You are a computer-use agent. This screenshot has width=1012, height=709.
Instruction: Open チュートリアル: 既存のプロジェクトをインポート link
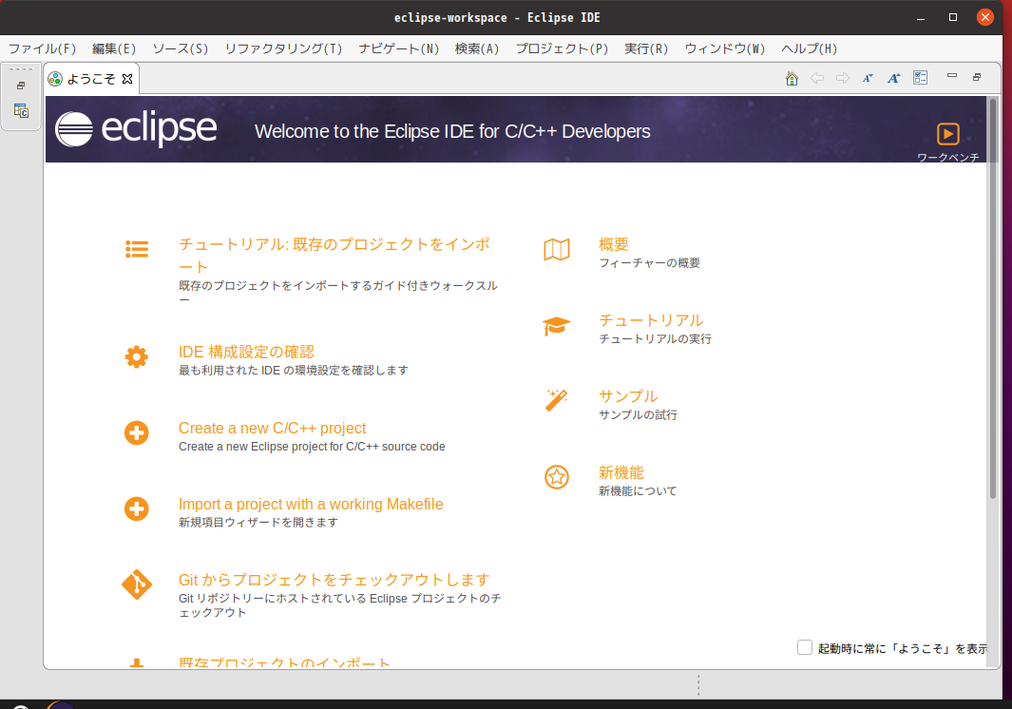pos(334,255)
